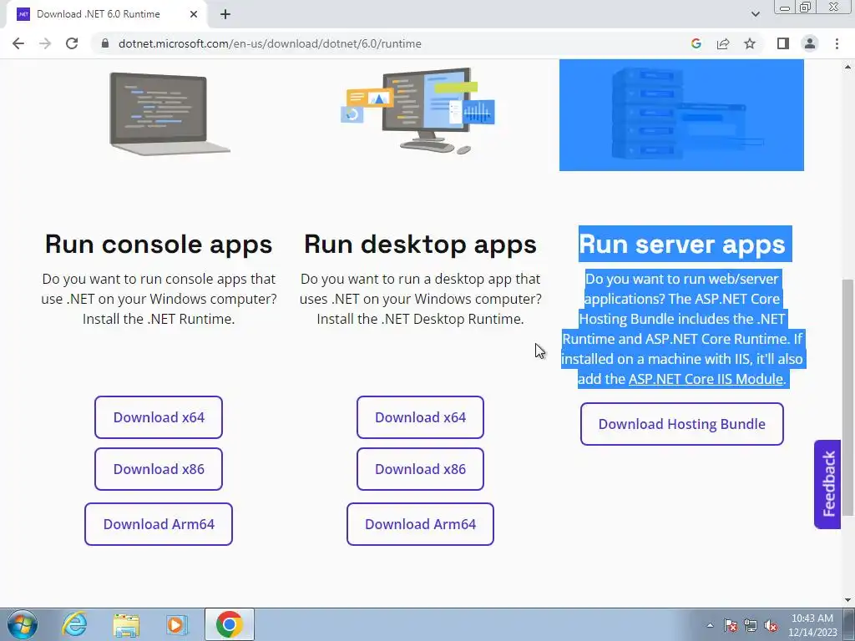The width and height of the screenshot is (855, 641).
Task: Click the Run desktop apps heading
Action: click(x=421, y=244)
